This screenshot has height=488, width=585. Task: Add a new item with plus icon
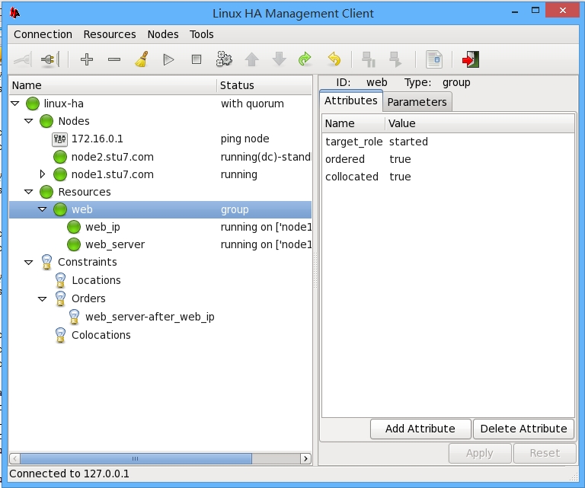pos(87,59)
